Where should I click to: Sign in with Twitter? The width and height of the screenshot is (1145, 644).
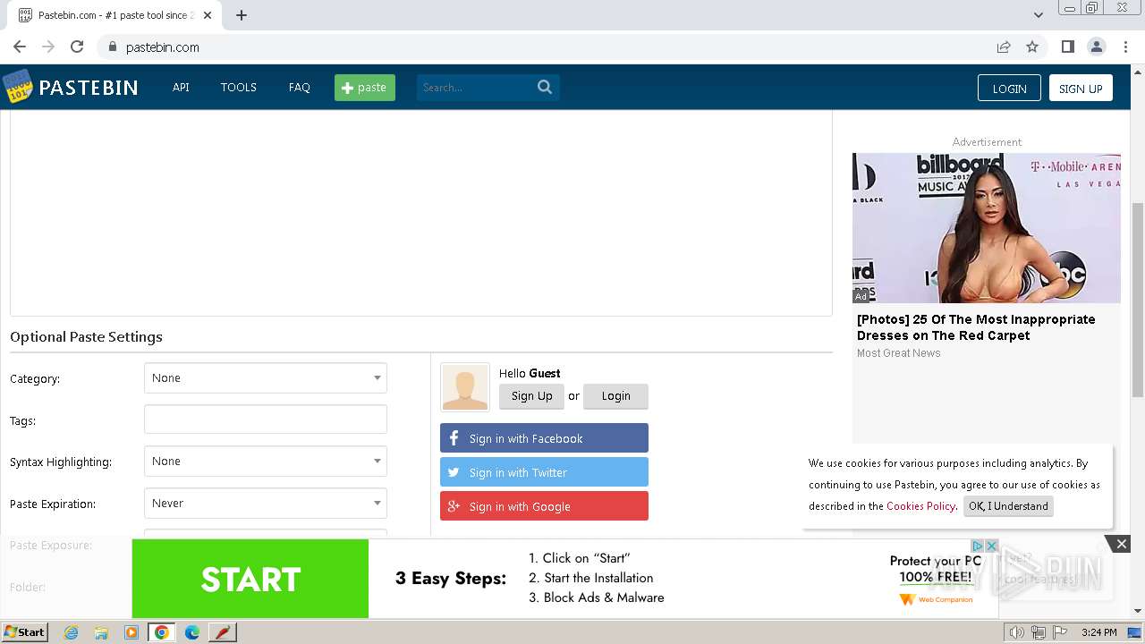(544, 472)
